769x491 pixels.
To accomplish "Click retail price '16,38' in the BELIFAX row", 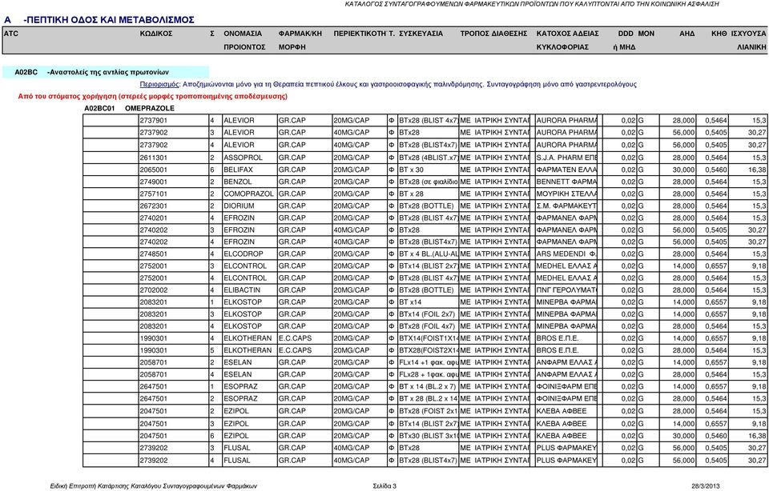I will pyautogui.click(x=757, y=170).
